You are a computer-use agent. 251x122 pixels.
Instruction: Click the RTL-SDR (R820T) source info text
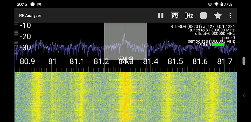tap(202, 27)
